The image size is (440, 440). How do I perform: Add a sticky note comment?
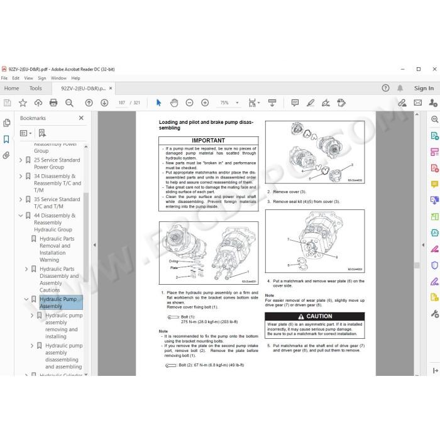[295, 102]
